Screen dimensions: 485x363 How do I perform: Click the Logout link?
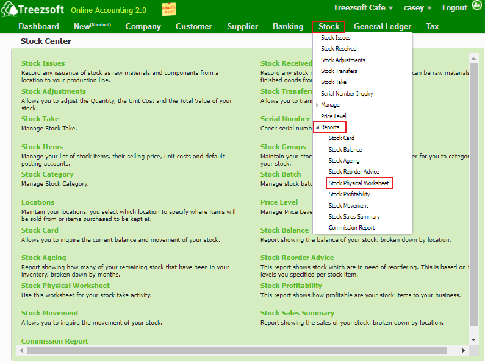click(x=454, y=8)
